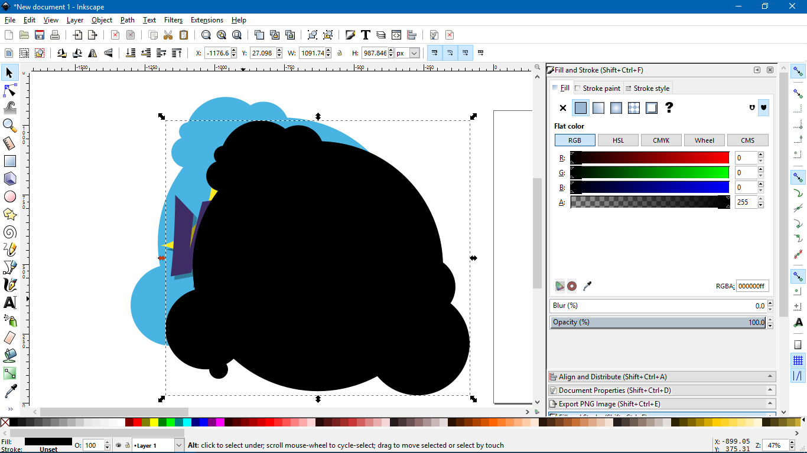Select the Rectangle tool
807x453 pixels.
pos(9,160)
